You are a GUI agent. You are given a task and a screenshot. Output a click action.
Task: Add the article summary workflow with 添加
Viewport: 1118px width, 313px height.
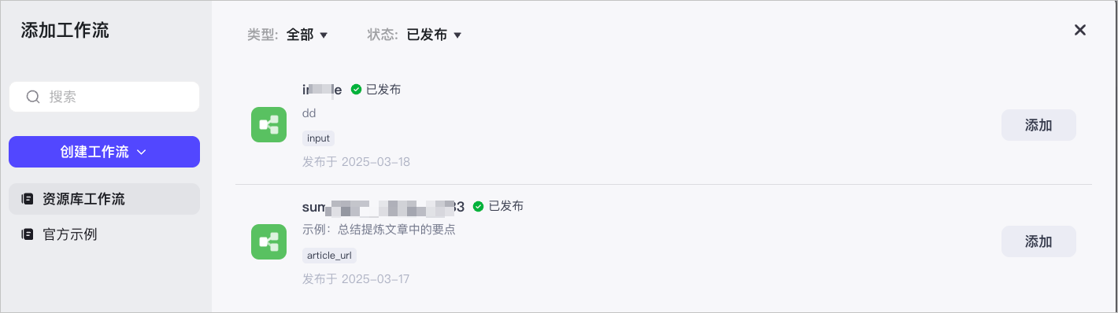tap(1038, 241)
